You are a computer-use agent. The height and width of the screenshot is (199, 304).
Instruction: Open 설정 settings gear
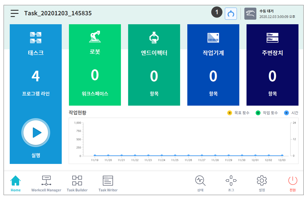coord(262,183)
